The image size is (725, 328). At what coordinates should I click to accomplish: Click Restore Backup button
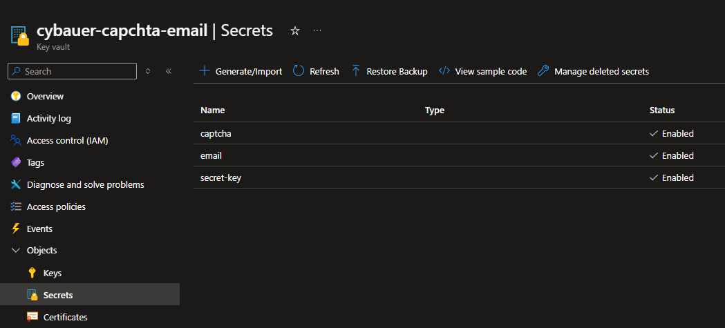pyautogui.click(x=389, y=71)
